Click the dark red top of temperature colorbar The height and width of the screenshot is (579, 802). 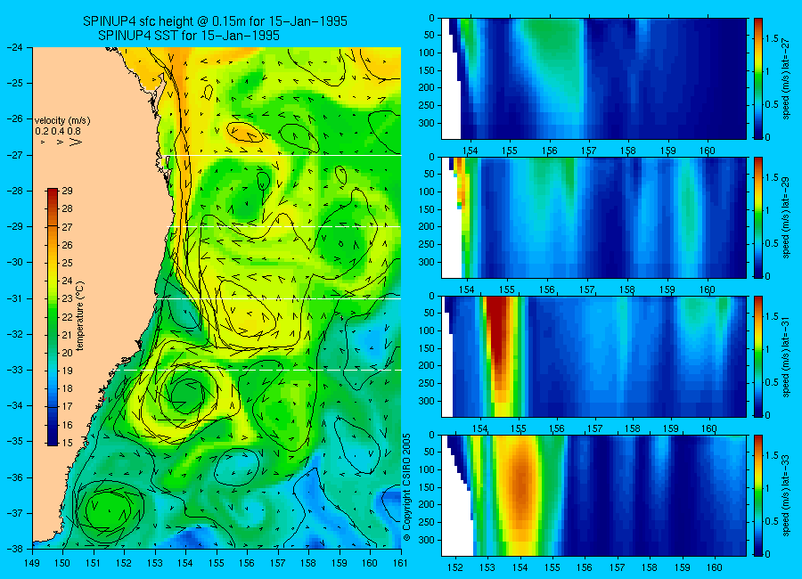53,192
